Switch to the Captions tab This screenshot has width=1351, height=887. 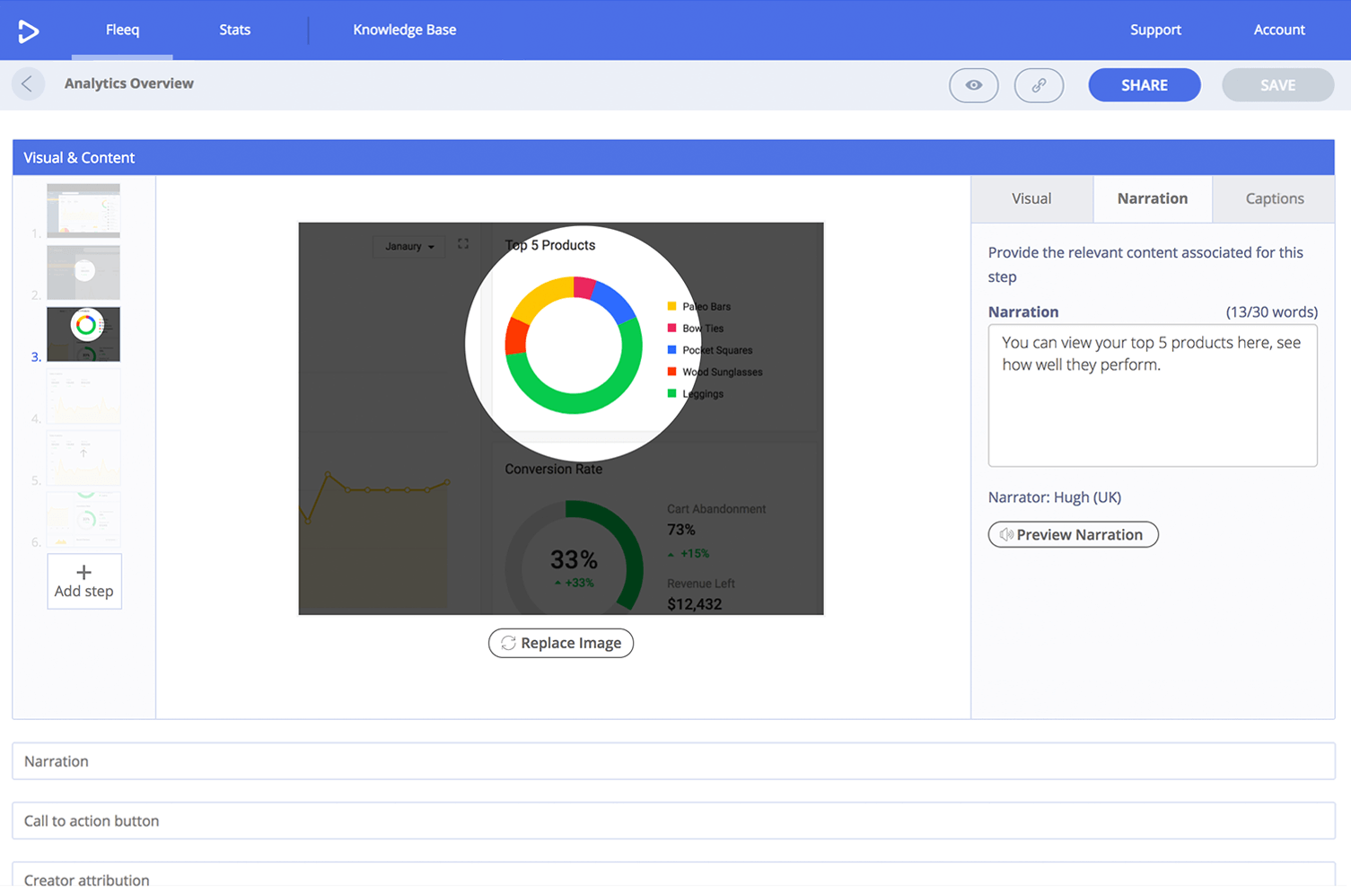point(1274,198)
